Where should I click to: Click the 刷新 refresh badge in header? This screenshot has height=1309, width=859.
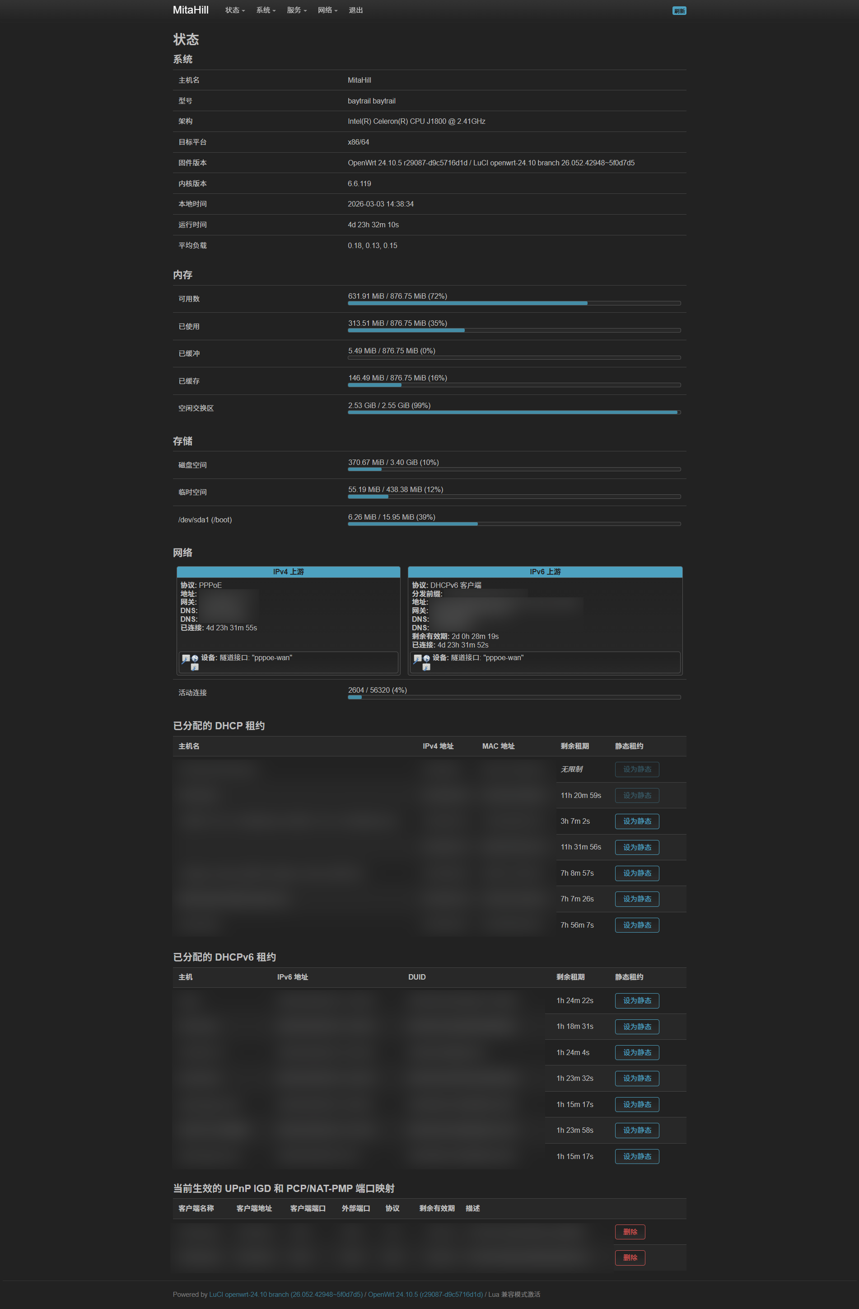coord(679,11)
